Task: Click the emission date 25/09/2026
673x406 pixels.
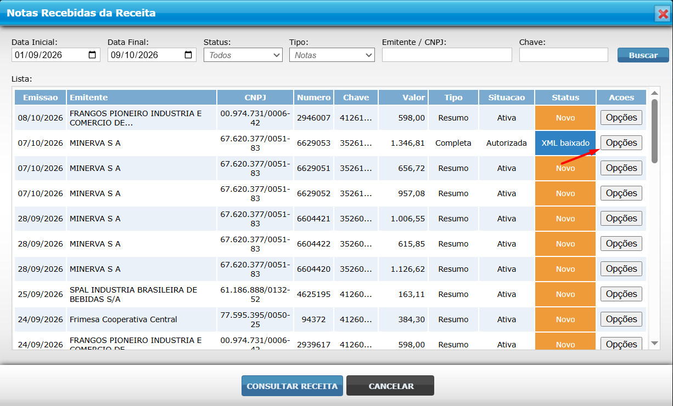Action: 41,294
